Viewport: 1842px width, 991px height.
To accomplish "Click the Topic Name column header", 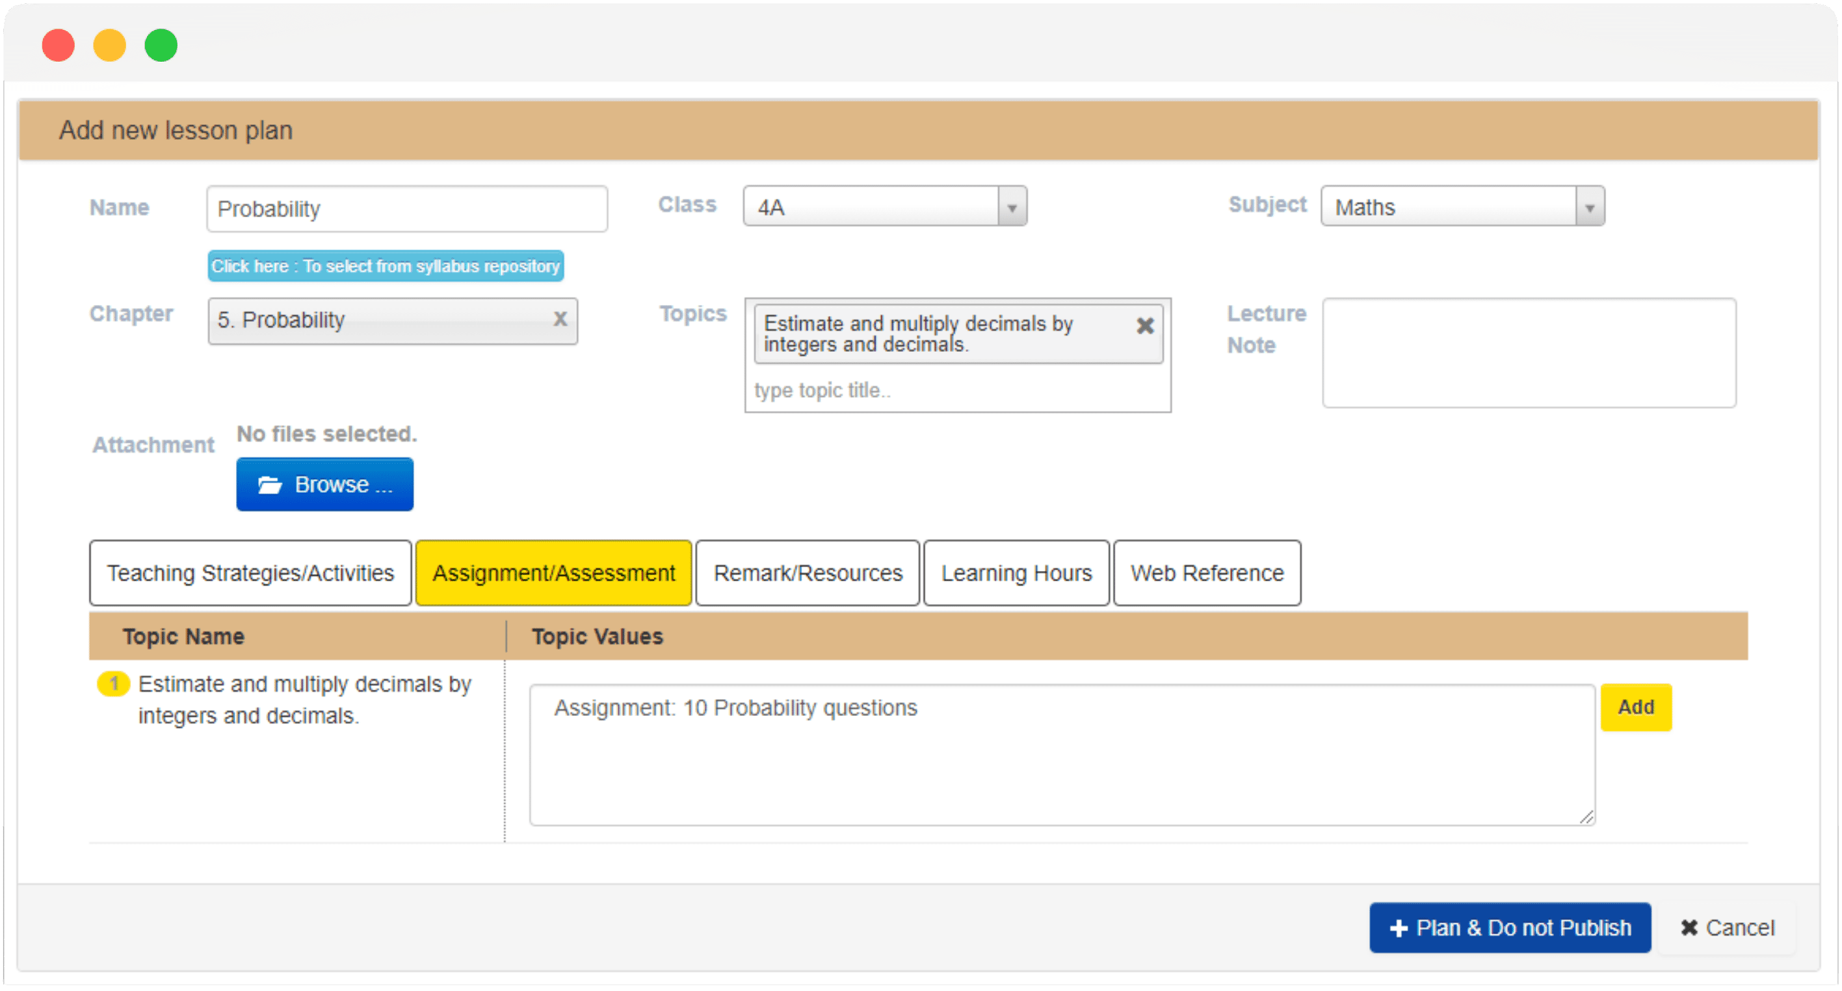I will coord(183,637).
